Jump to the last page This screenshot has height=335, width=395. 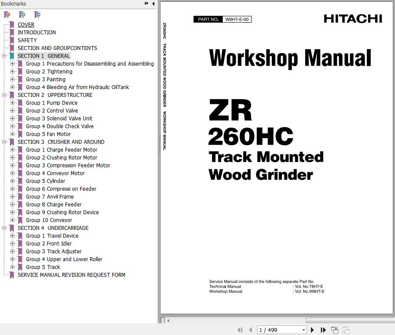(323, 330)
